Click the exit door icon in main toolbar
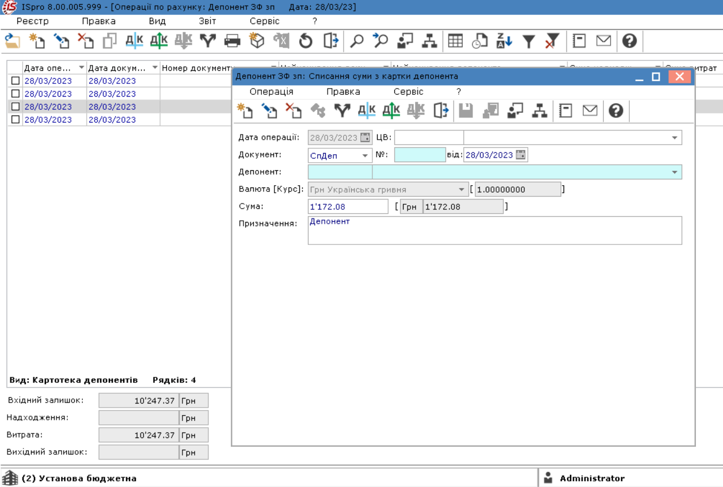Image resolution: width=723 pixels, height=487 pixels. (330, 41)
